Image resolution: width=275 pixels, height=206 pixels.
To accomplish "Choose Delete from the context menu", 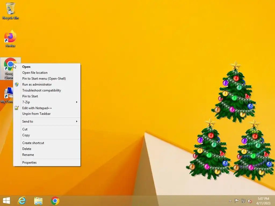I will [x=47, y=149].
